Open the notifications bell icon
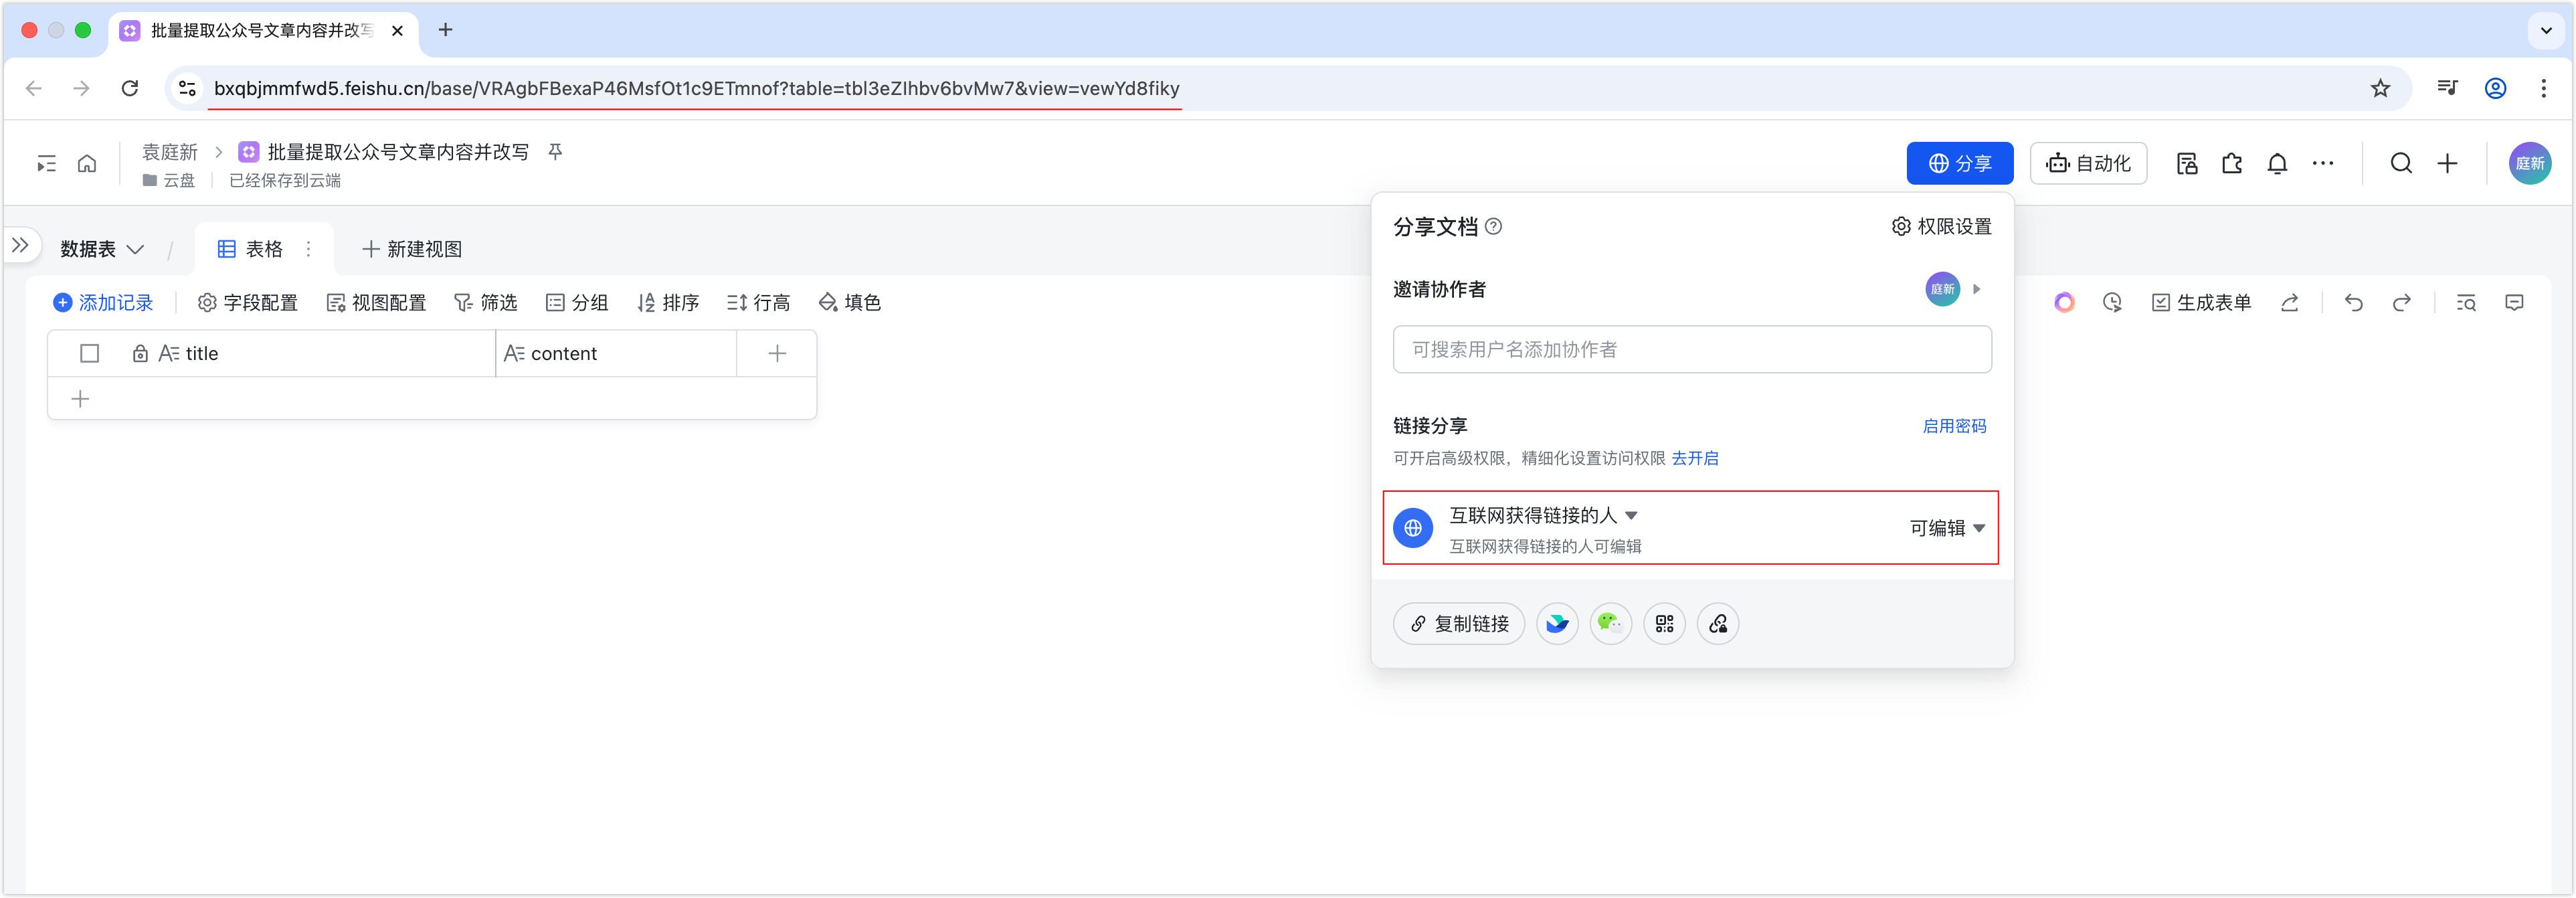The image size is (2576, 898). pyautogui.click(x=2277, y=164)
